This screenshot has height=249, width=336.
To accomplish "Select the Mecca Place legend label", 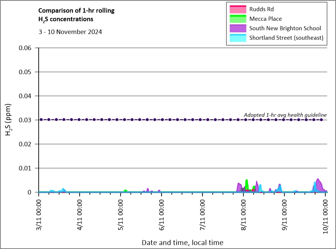I will tap(265, 18).
